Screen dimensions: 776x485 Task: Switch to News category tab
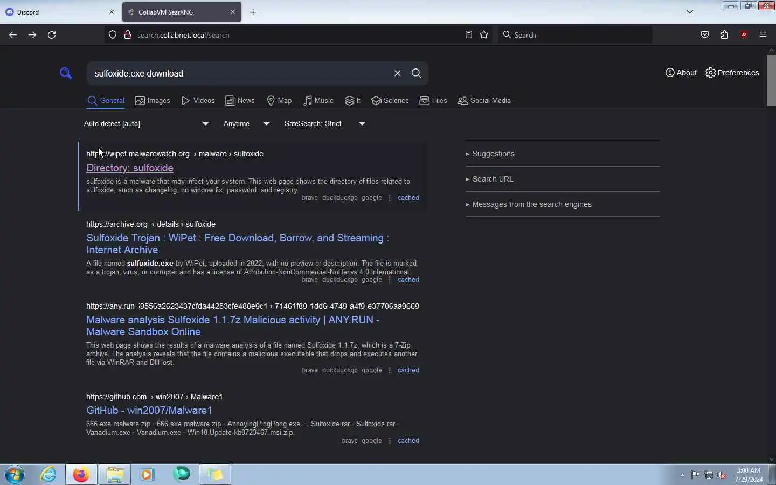pos(240,101)
